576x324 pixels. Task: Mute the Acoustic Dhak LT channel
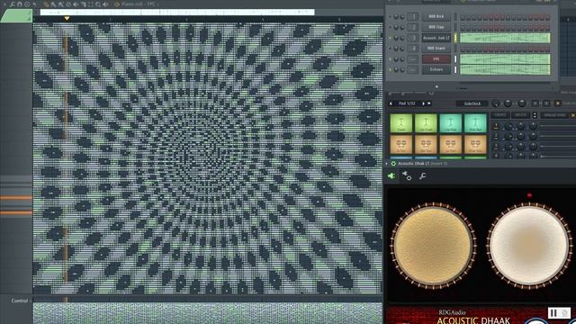tap(390, 38)
